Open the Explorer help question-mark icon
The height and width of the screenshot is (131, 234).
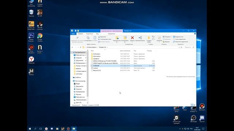pyautogui.click(x=195, y=34)
